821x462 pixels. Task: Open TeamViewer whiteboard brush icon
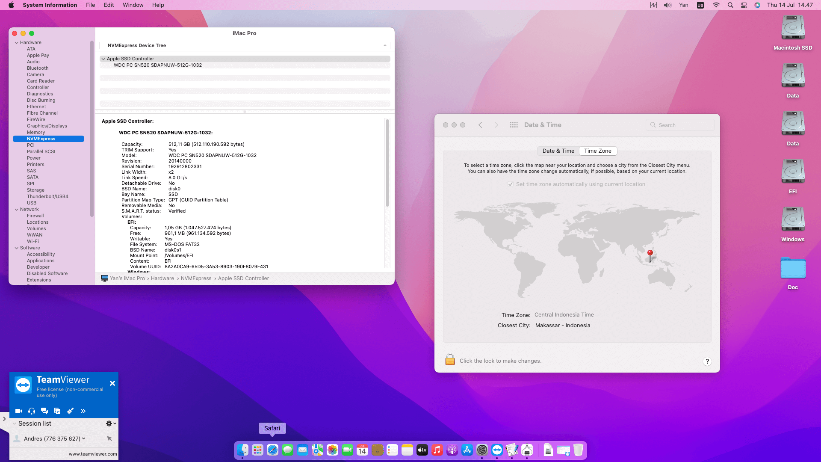point(70,411)
